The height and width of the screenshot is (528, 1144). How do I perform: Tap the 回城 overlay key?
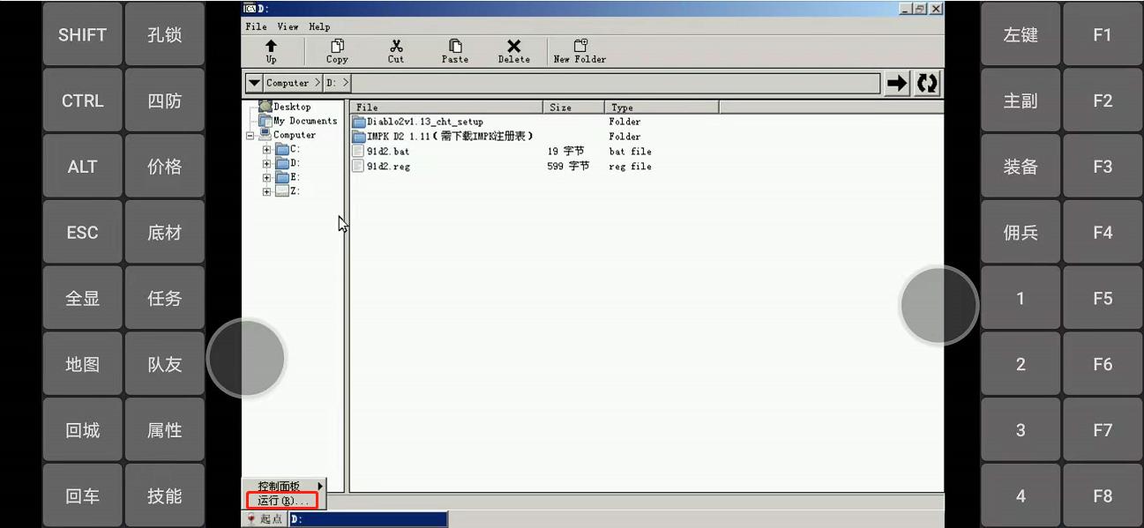tap(82, 430)
